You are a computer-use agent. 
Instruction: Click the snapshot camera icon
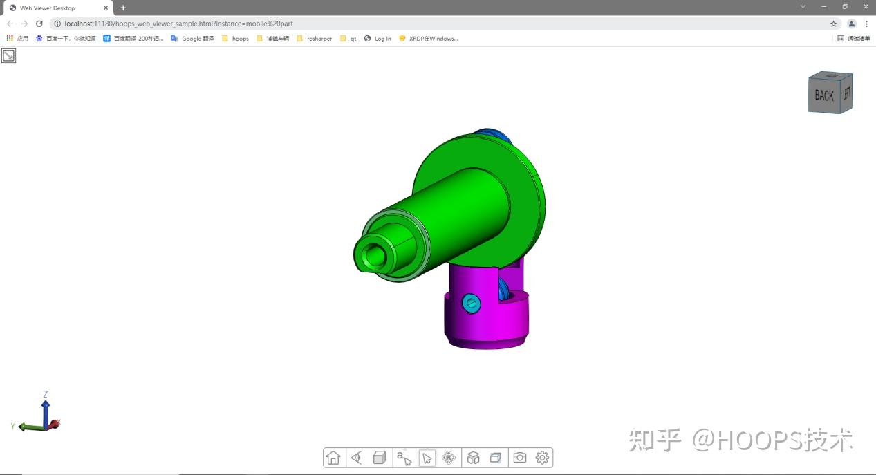[519, 457]
